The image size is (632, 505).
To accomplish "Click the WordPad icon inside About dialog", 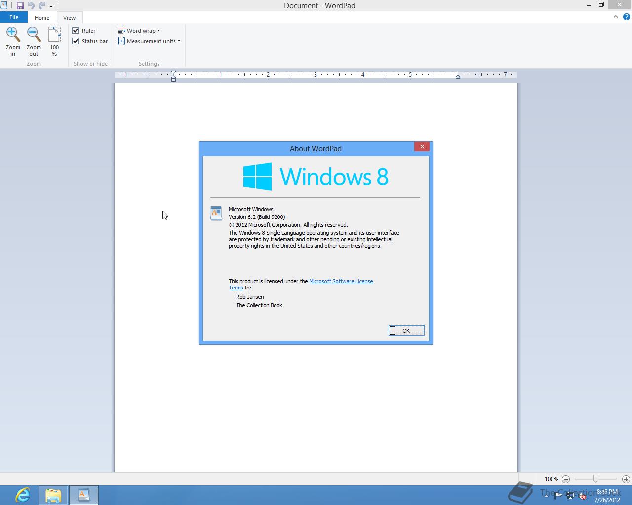I will pos(216,214).
